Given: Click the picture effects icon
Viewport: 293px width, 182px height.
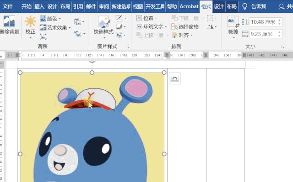Looking at the screenshot, I should click(x=119, y=26).
